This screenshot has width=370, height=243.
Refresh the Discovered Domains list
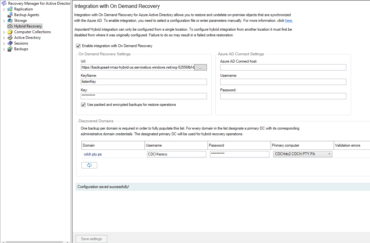[89, 165]
